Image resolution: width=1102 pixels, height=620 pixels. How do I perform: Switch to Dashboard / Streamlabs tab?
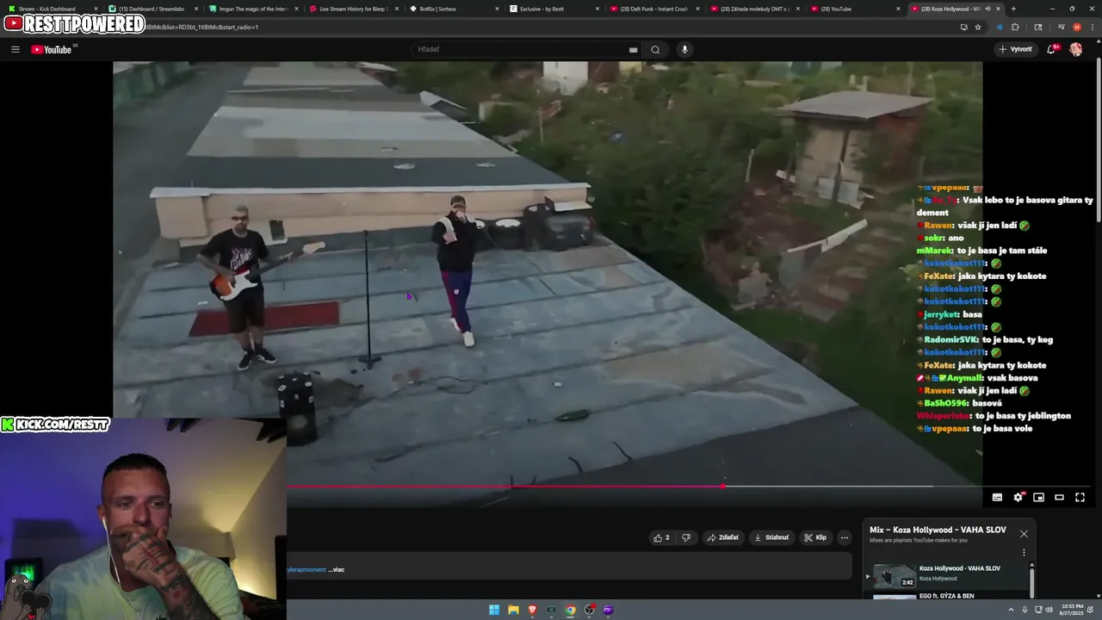click(x=152, y=9)
